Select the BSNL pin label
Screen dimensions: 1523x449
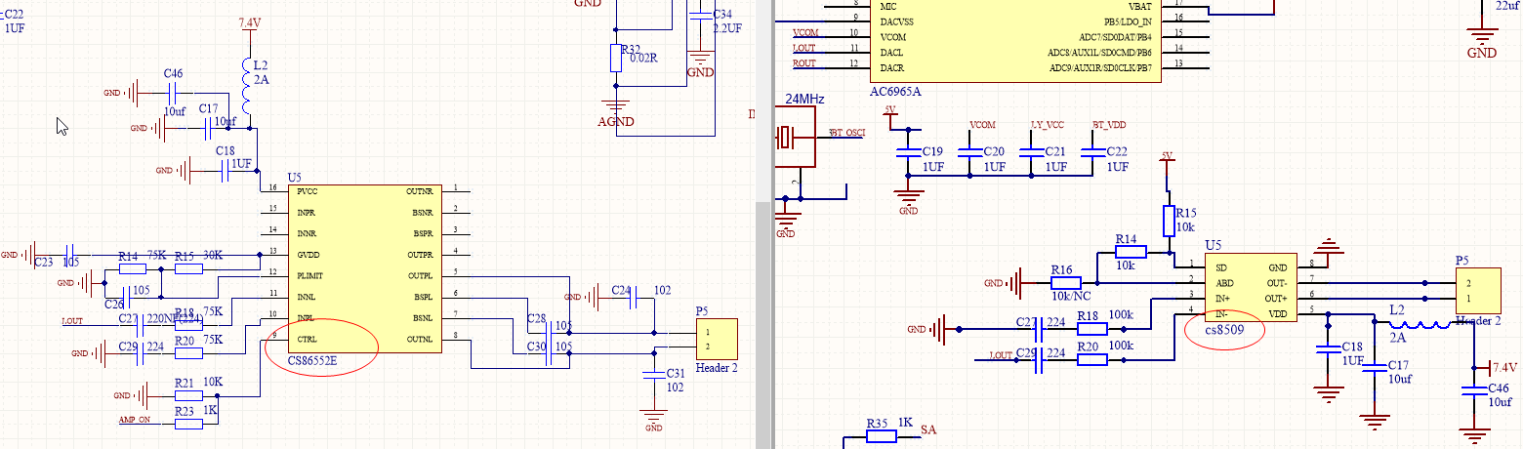pos(422,318)
